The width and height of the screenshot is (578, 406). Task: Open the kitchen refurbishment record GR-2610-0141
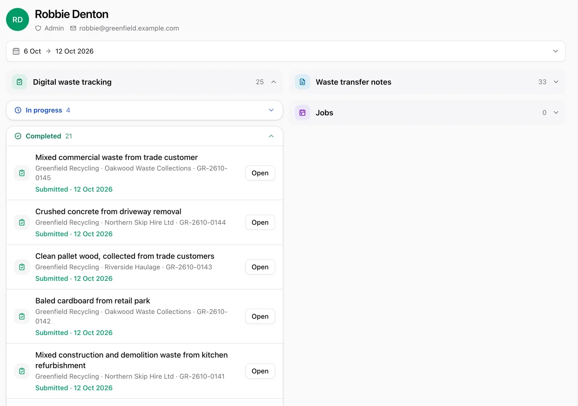point(260,371)
